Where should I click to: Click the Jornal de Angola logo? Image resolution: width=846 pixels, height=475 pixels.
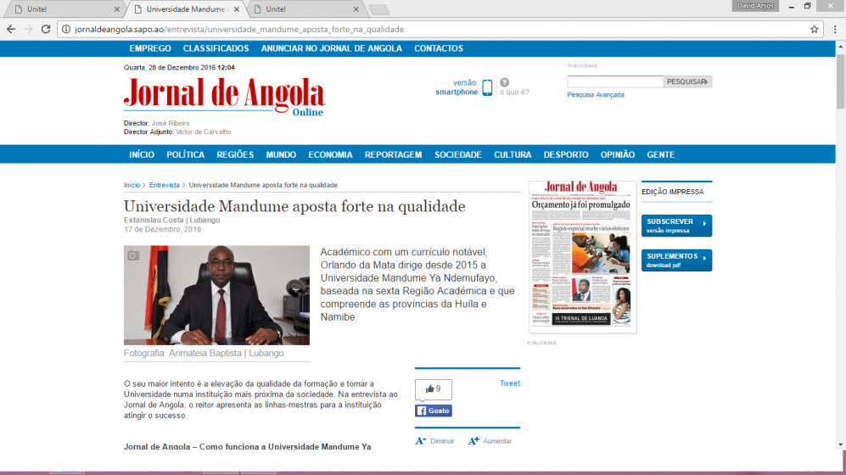point(225,96)
